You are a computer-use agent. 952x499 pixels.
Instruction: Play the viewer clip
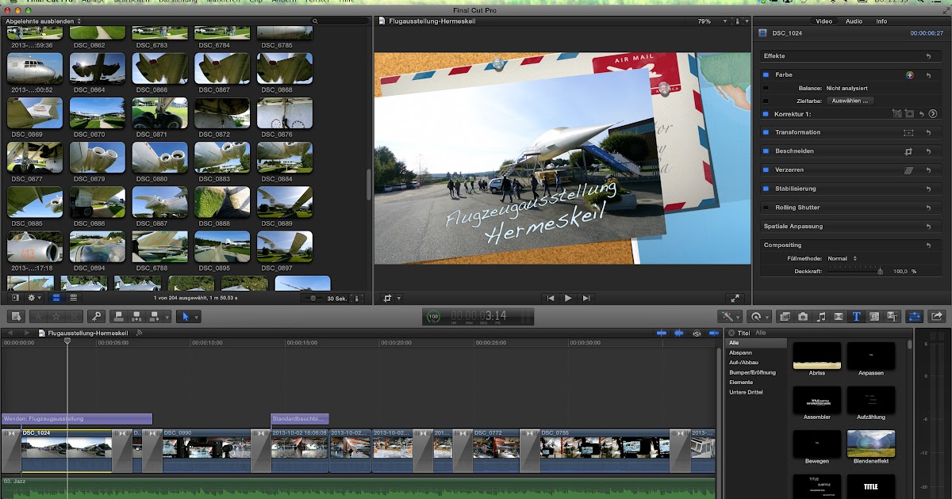(568, 298)
